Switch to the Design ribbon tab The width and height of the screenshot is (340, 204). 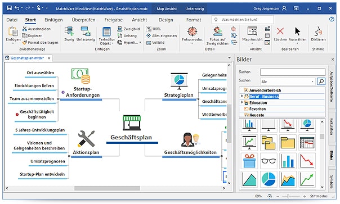tap(166, 20)
